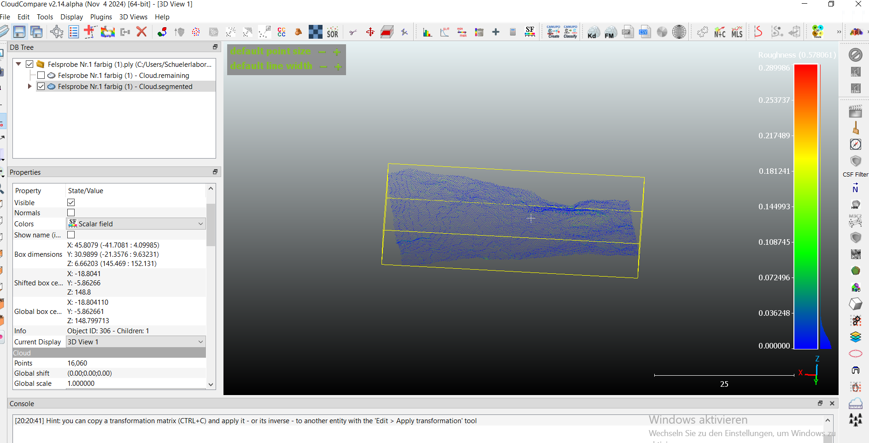Uncheck the Visible property checkbox
The width and height of the screenshot is (869, 443).
tap(71, 202)
